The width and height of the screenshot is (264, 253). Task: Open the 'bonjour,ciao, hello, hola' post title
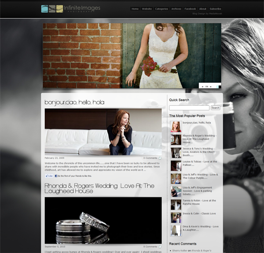(74, 102)
